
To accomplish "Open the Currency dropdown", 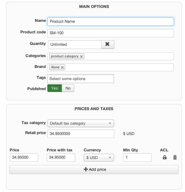I will pos(99,157).
